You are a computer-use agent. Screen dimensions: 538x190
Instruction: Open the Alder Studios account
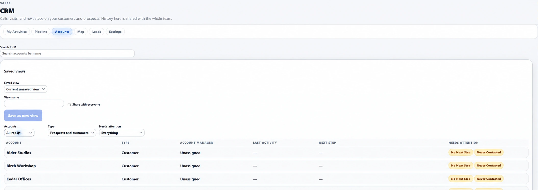[x=19, y=153]
